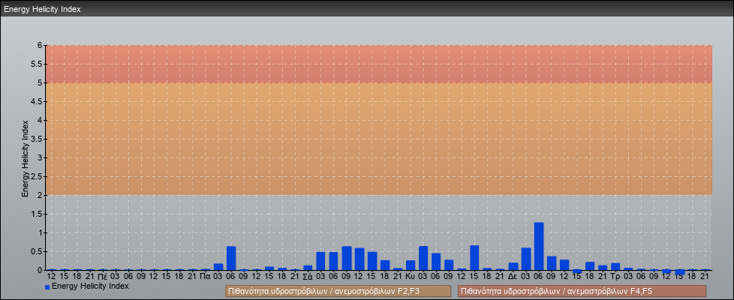The width and height of the screenshot is (734, 300).
Task: Click the y-axis value 6 label
Action: click(41, 45)
